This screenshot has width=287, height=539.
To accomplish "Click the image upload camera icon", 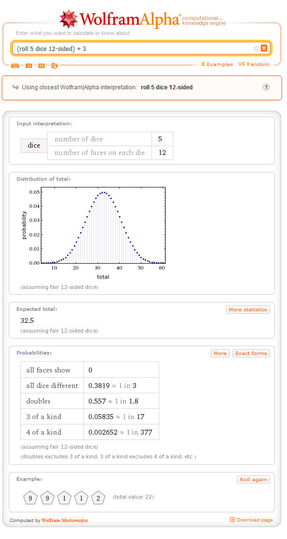I will coord(28,65).
